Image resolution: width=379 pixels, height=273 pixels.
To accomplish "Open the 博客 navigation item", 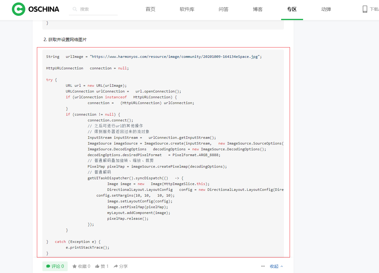I will [258, 9].
